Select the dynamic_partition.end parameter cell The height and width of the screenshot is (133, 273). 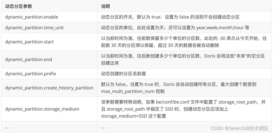(28, 59)
